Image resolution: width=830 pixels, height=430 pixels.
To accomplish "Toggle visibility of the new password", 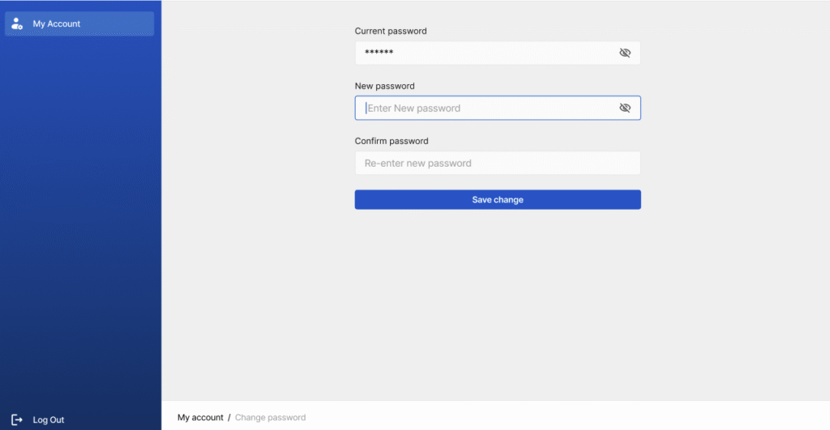I will point(625,108).
